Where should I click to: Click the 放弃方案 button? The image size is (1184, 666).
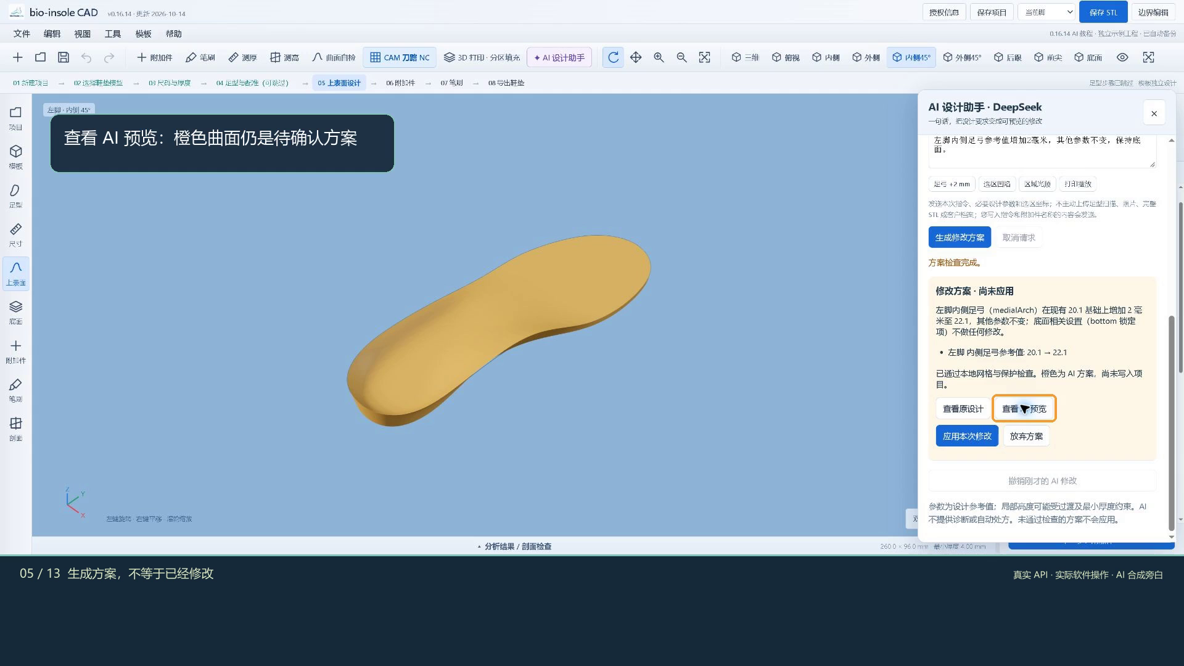pos(1026,436)
